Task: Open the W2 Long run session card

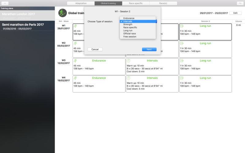Action: click(x=205, y=49)
